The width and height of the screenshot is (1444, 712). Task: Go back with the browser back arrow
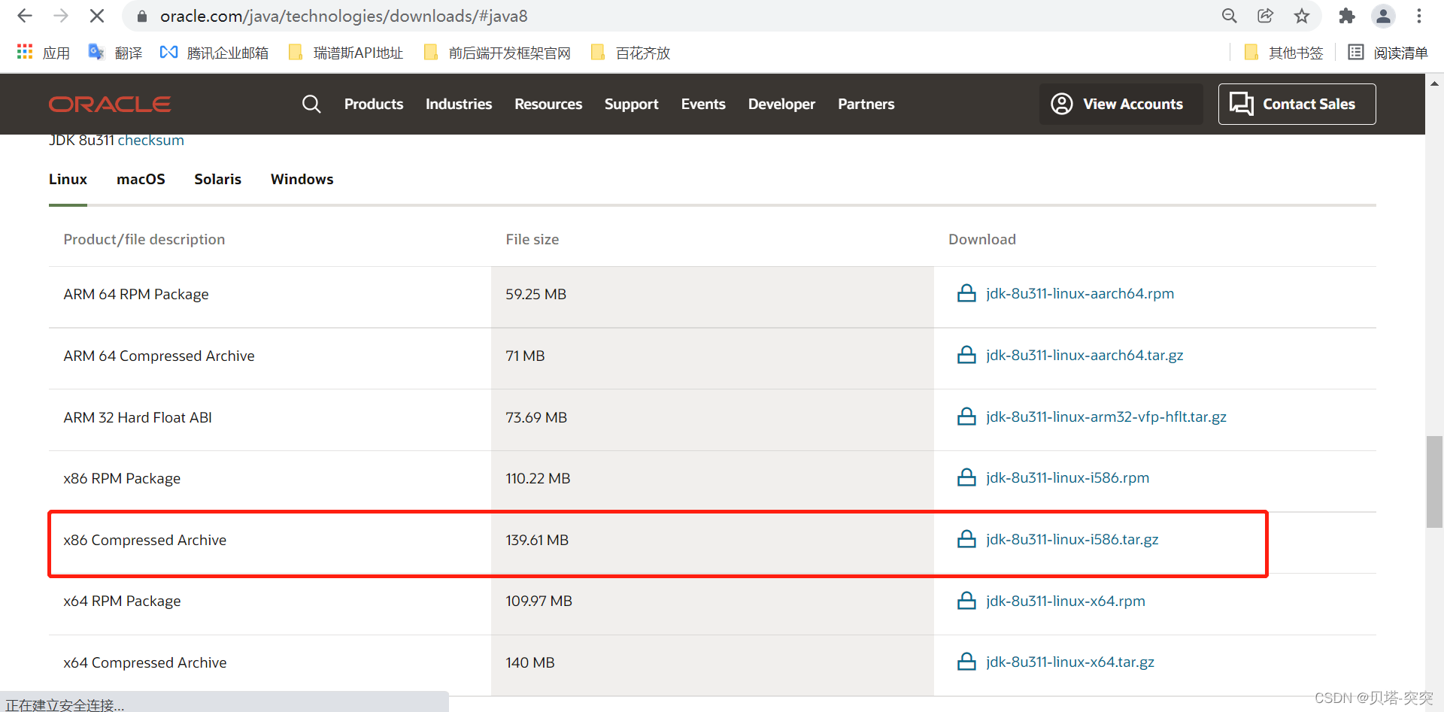pyautogui.click(x=25, y=16)
